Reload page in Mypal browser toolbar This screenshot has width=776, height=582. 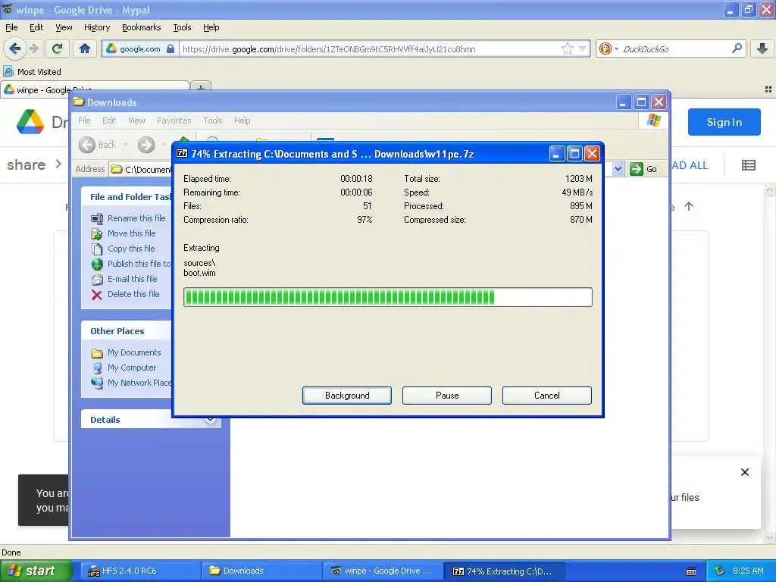point(58,48)
